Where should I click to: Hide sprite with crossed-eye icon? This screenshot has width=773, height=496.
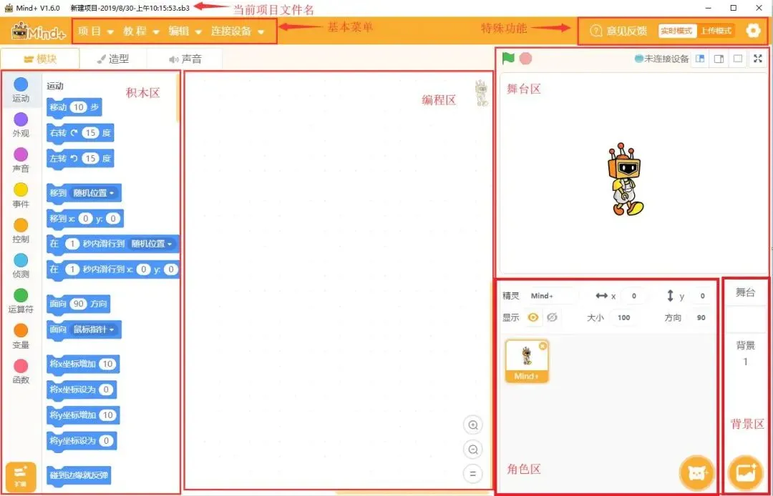pyautogui.click(x=552, y=317)
